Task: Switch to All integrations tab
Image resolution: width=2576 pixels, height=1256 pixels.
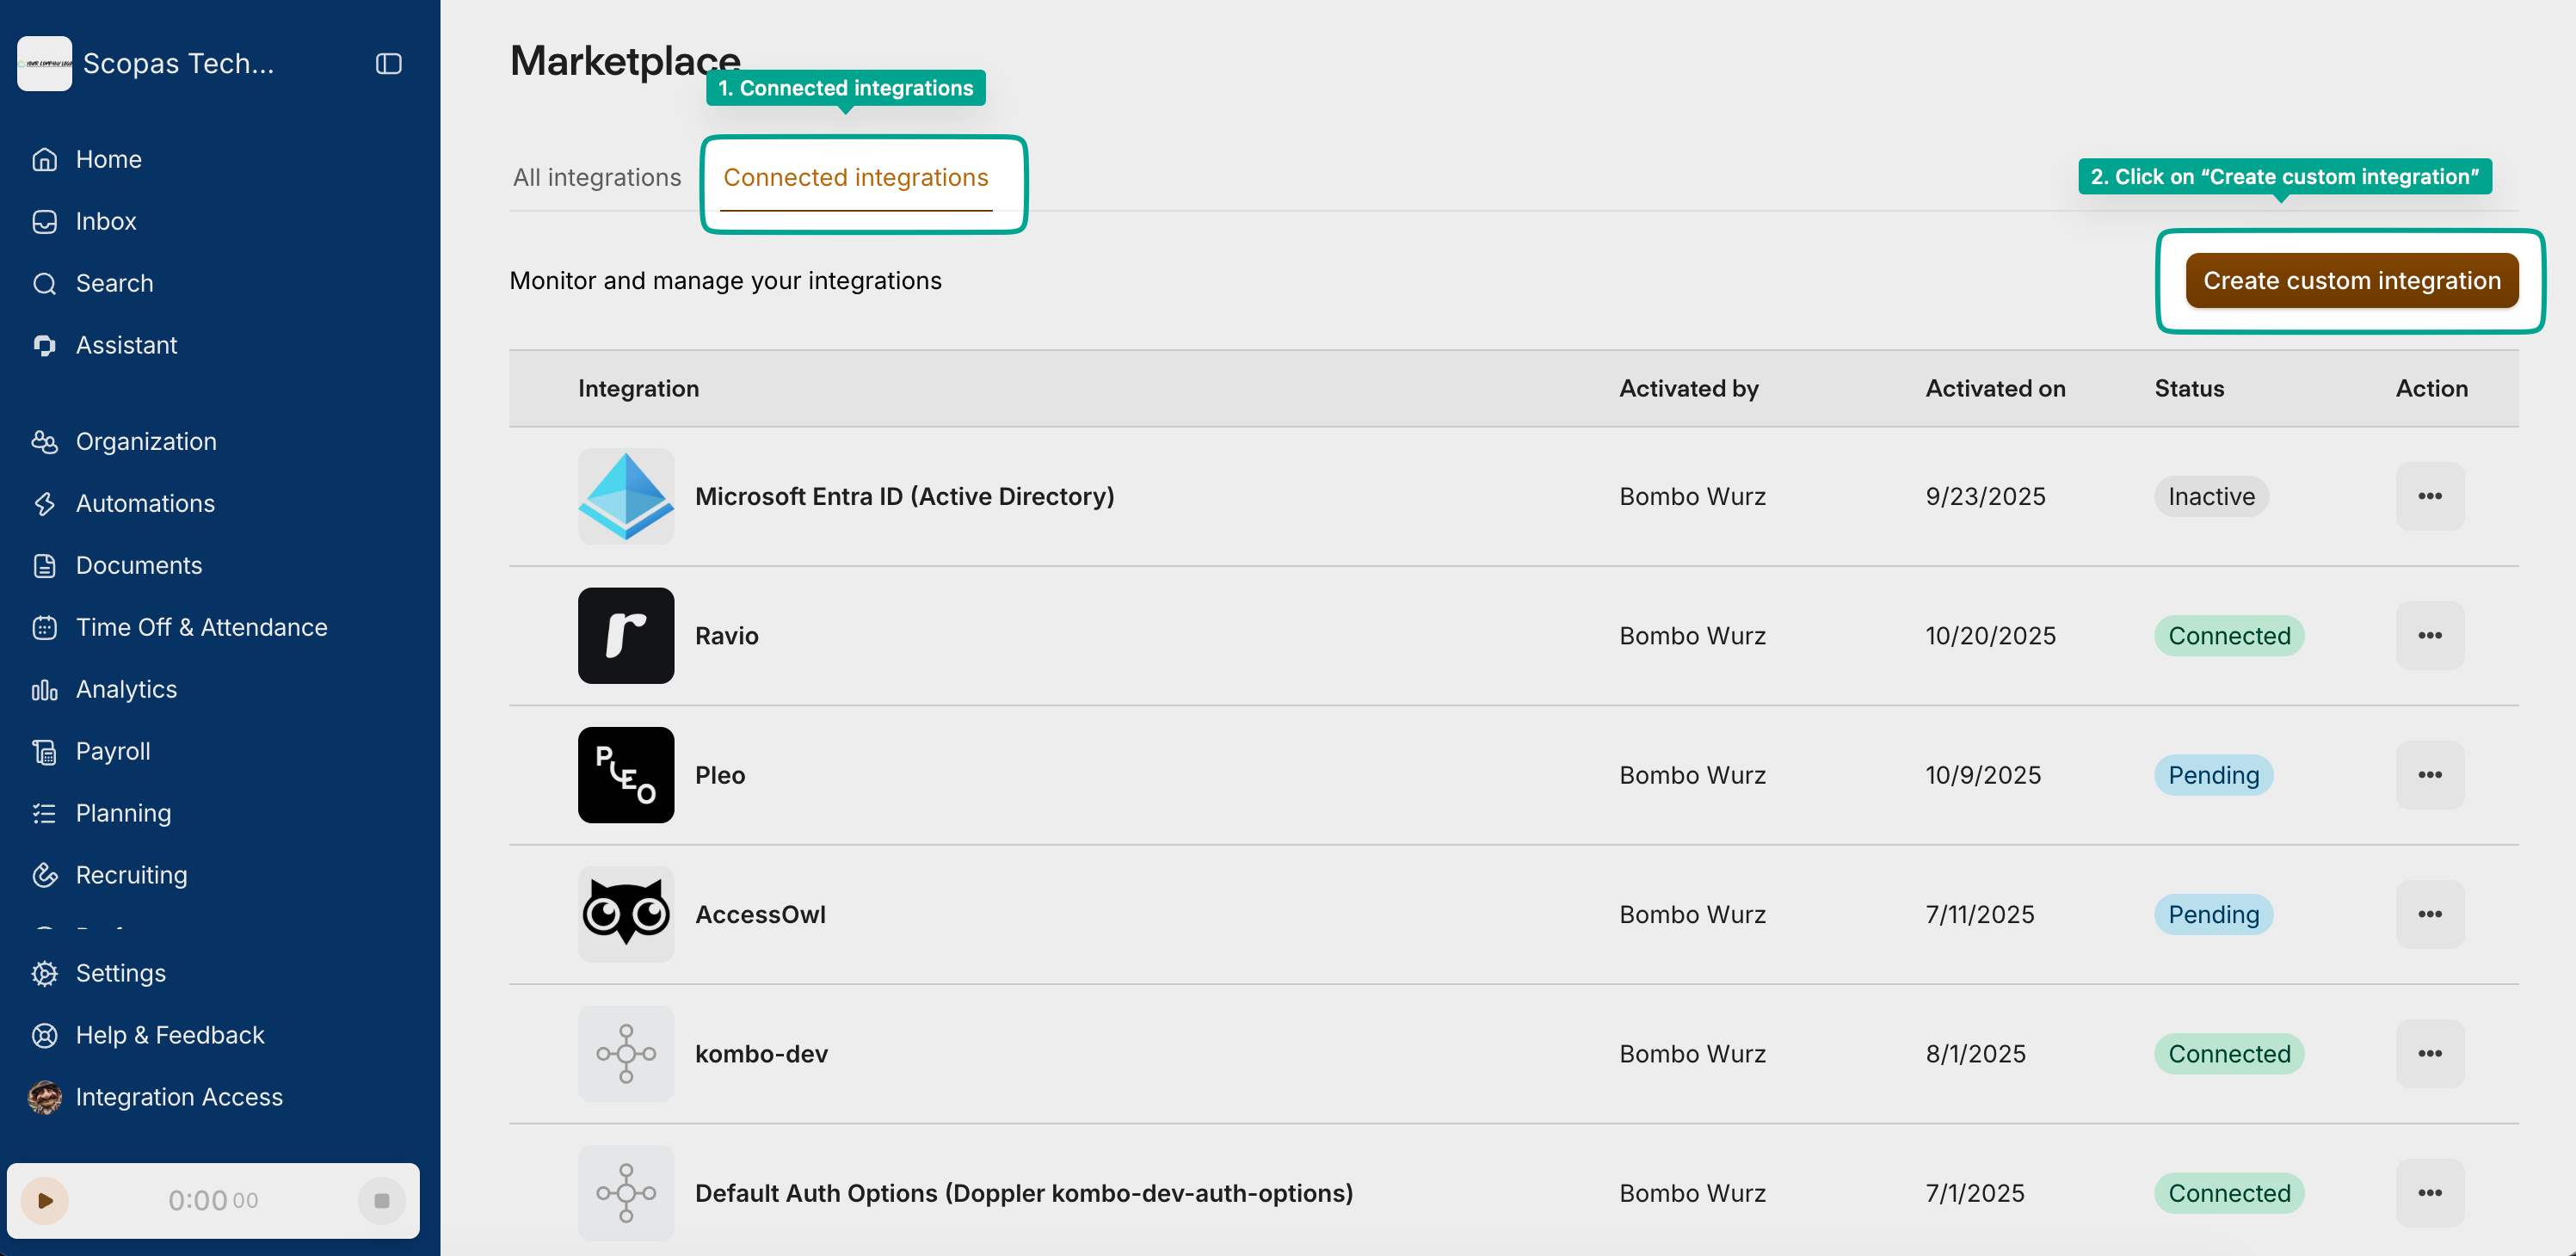Action: pos(596,178)
